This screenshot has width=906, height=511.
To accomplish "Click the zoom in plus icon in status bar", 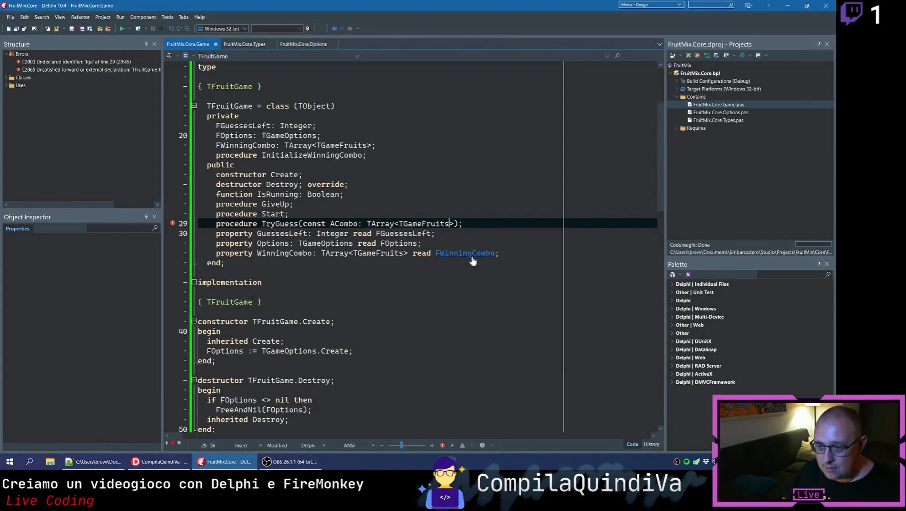I will pos(432,445).
